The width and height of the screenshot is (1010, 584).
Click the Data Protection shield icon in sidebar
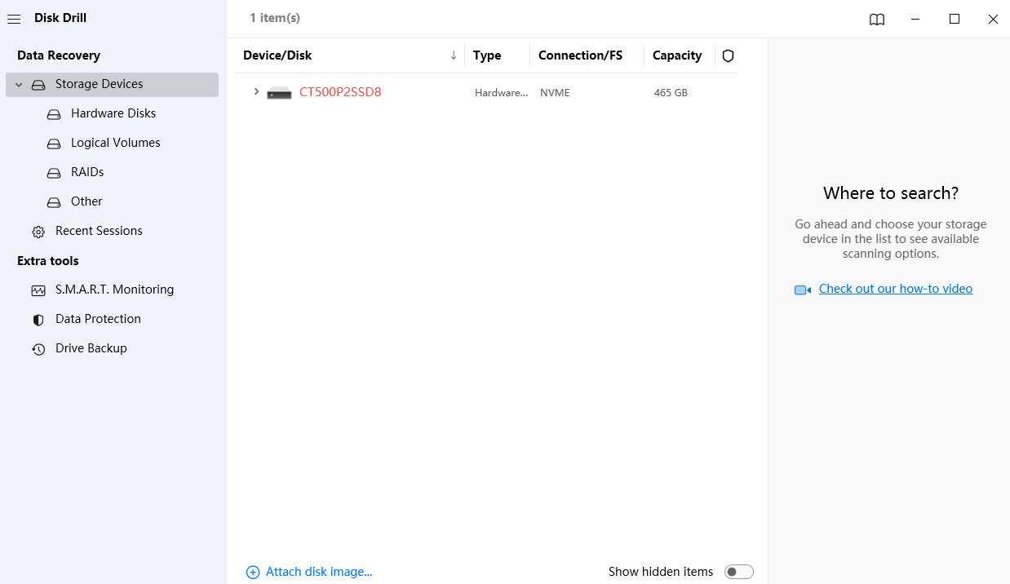(38, 320)
